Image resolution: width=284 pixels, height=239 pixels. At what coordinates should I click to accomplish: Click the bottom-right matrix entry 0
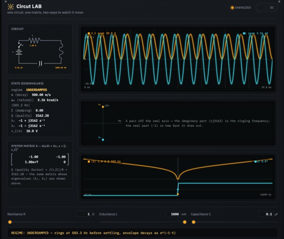(64, 162)
